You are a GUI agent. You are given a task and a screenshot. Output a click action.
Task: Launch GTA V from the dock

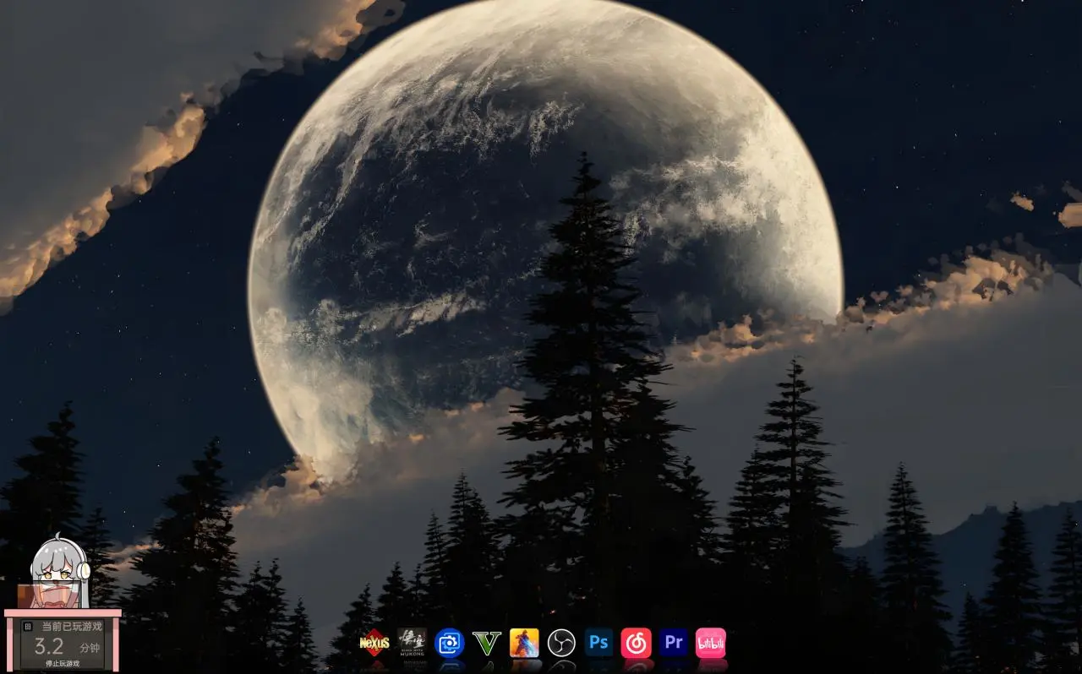[x=487, y=643]
